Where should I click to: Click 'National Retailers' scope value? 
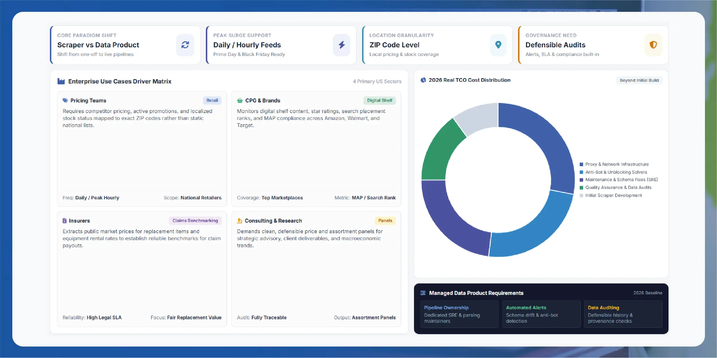(x=201, y=198)
